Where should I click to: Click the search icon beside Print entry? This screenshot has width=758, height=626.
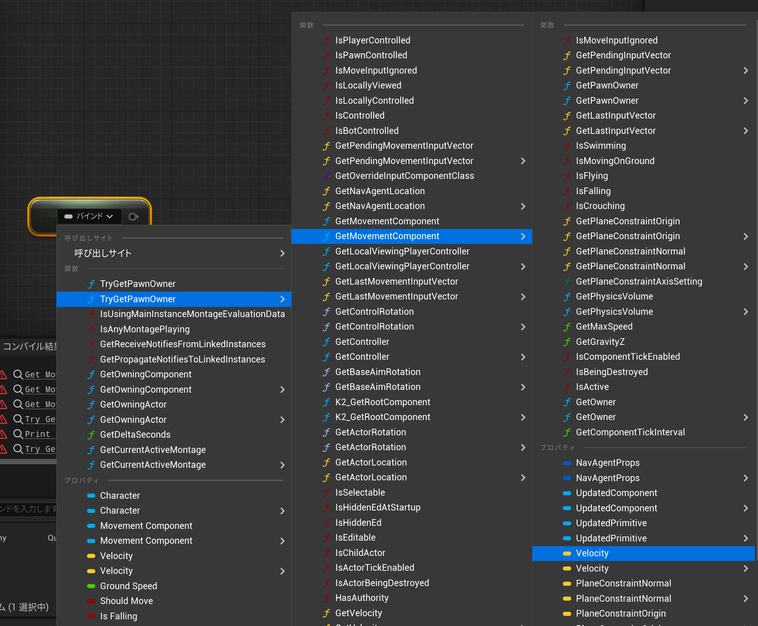click(18, 434)
